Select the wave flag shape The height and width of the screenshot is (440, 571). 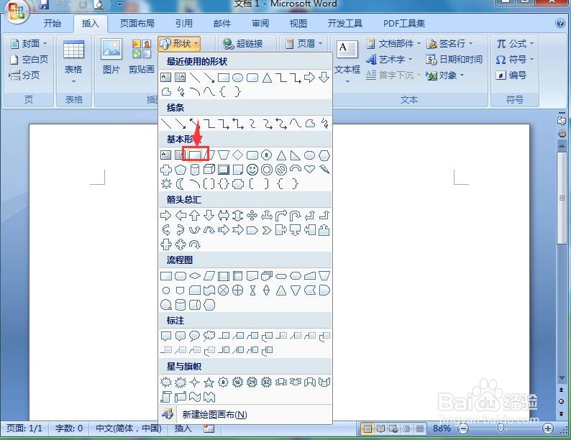pyautogui.click(x=195, y=397)
